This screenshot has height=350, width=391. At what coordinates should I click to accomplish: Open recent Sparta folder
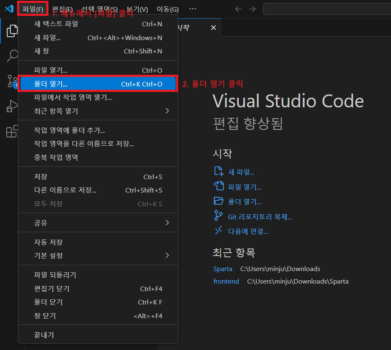[x=223, y=269]
